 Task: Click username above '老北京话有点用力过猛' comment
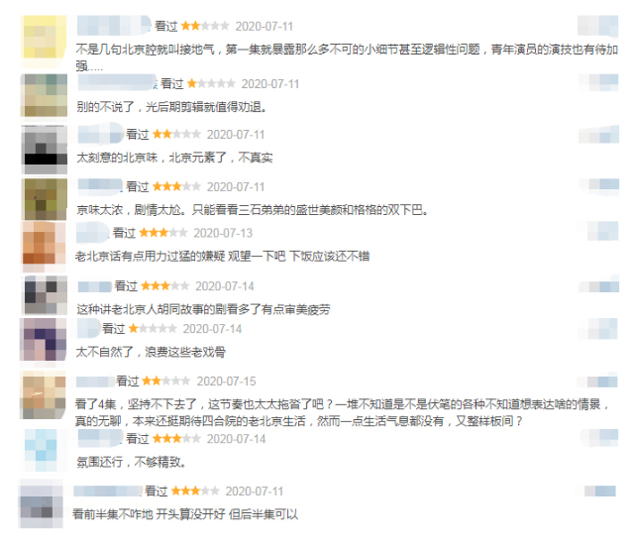click(x=92, y=233)
